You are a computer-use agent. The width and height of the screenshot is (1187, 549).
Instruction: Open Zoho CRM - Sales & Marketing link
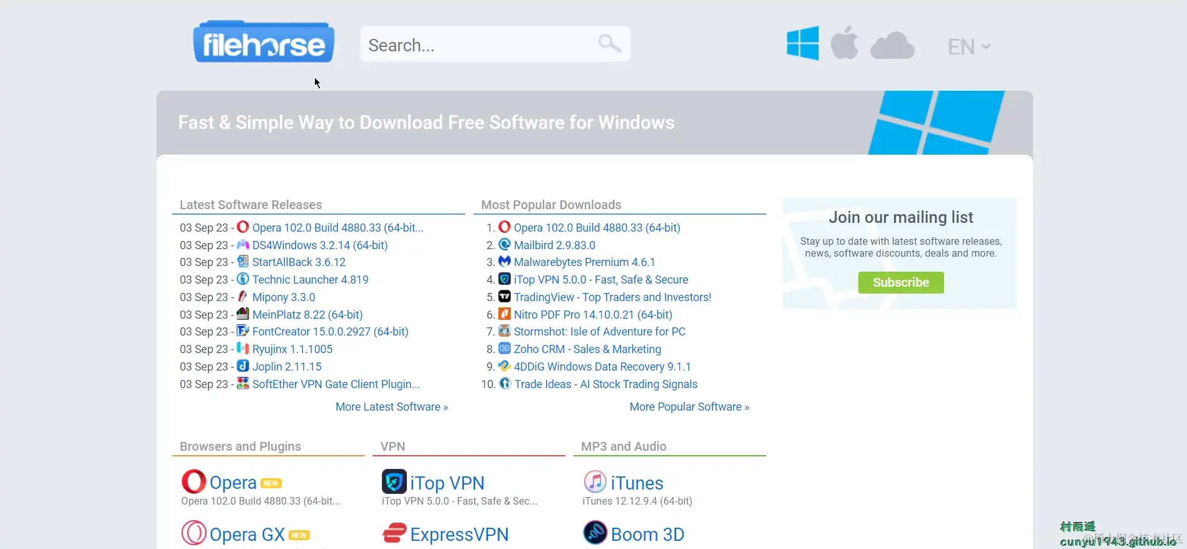(x=587, y=349)
